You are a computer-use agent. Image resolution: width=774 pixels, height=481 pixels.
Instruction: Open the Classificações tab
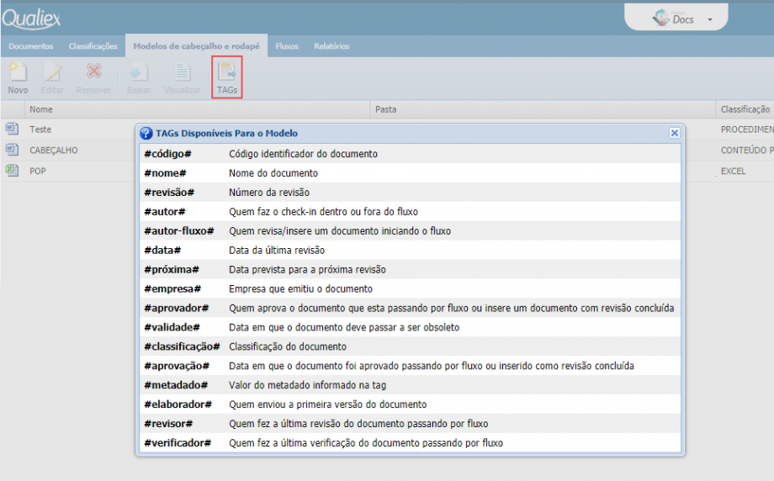pyautogui.click(x=93, y=46)
